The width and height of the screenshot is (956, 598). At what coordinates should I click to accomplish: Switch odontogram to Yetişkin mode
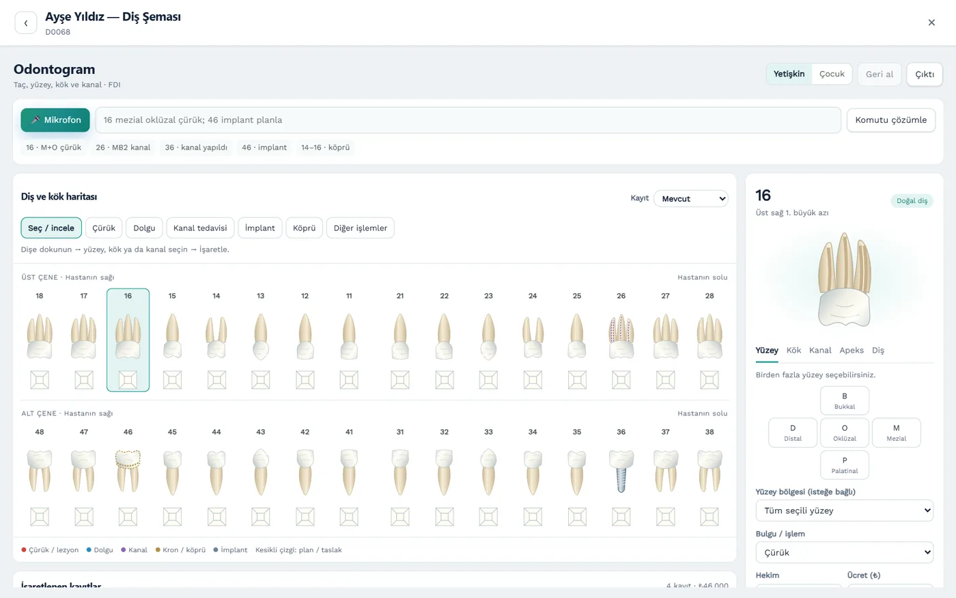[789, 74]
